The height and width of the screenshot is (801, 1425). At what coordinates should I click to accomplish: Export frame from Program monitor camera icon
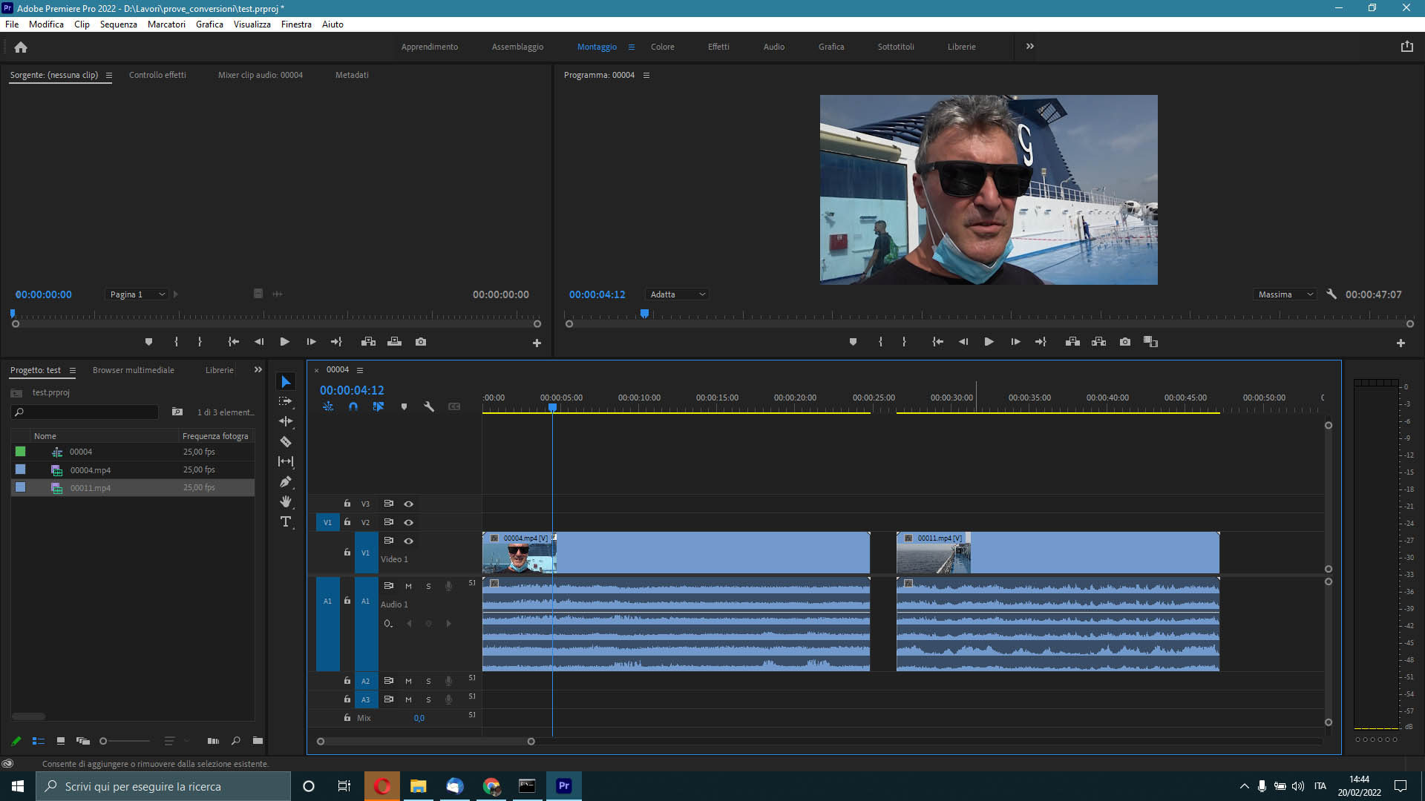(1125, 342)
